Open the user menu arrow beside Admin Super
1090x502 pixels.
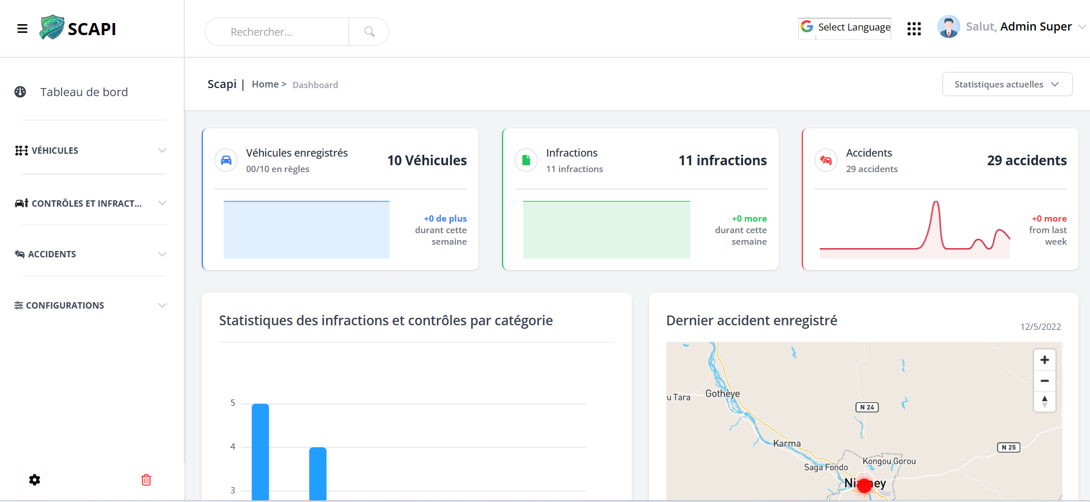[x=1082, y=26]
